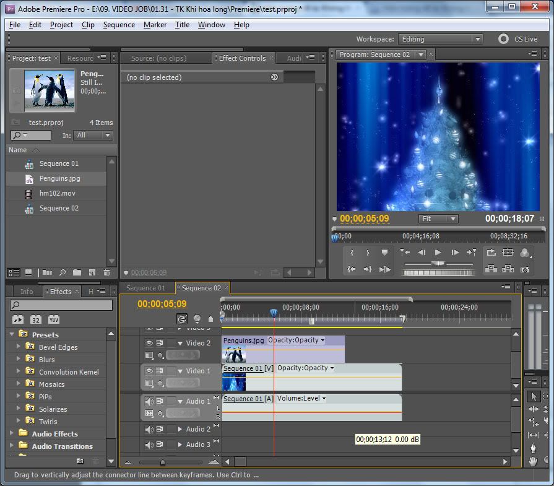Click the Go to In Point button
This screenshot has width=554, height=486.
pyautogui.click(x=352, y=269)
